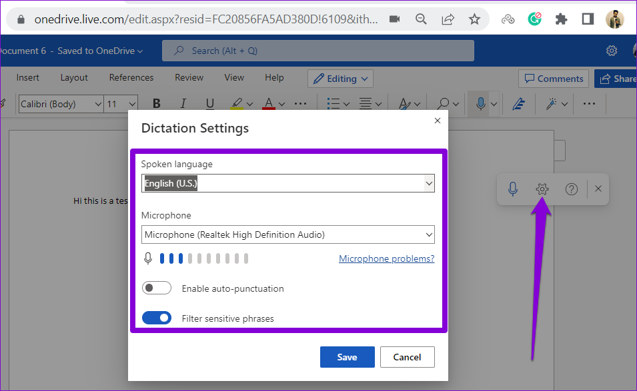637x391 pixels.
Task: View site info lock icon
Action: 21,19
